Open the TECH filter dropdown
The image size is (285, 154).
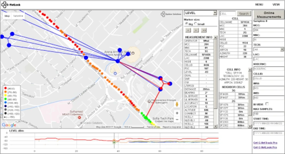point(268,49)
